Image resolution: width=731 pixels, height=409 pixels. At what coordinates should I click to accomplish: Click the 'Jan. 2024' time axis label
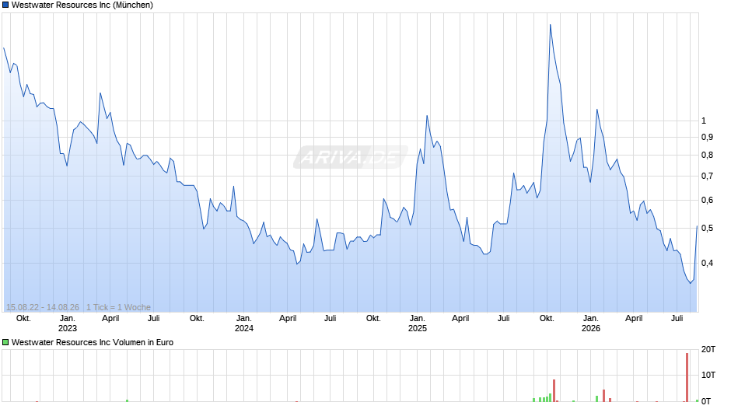(244, 323)
